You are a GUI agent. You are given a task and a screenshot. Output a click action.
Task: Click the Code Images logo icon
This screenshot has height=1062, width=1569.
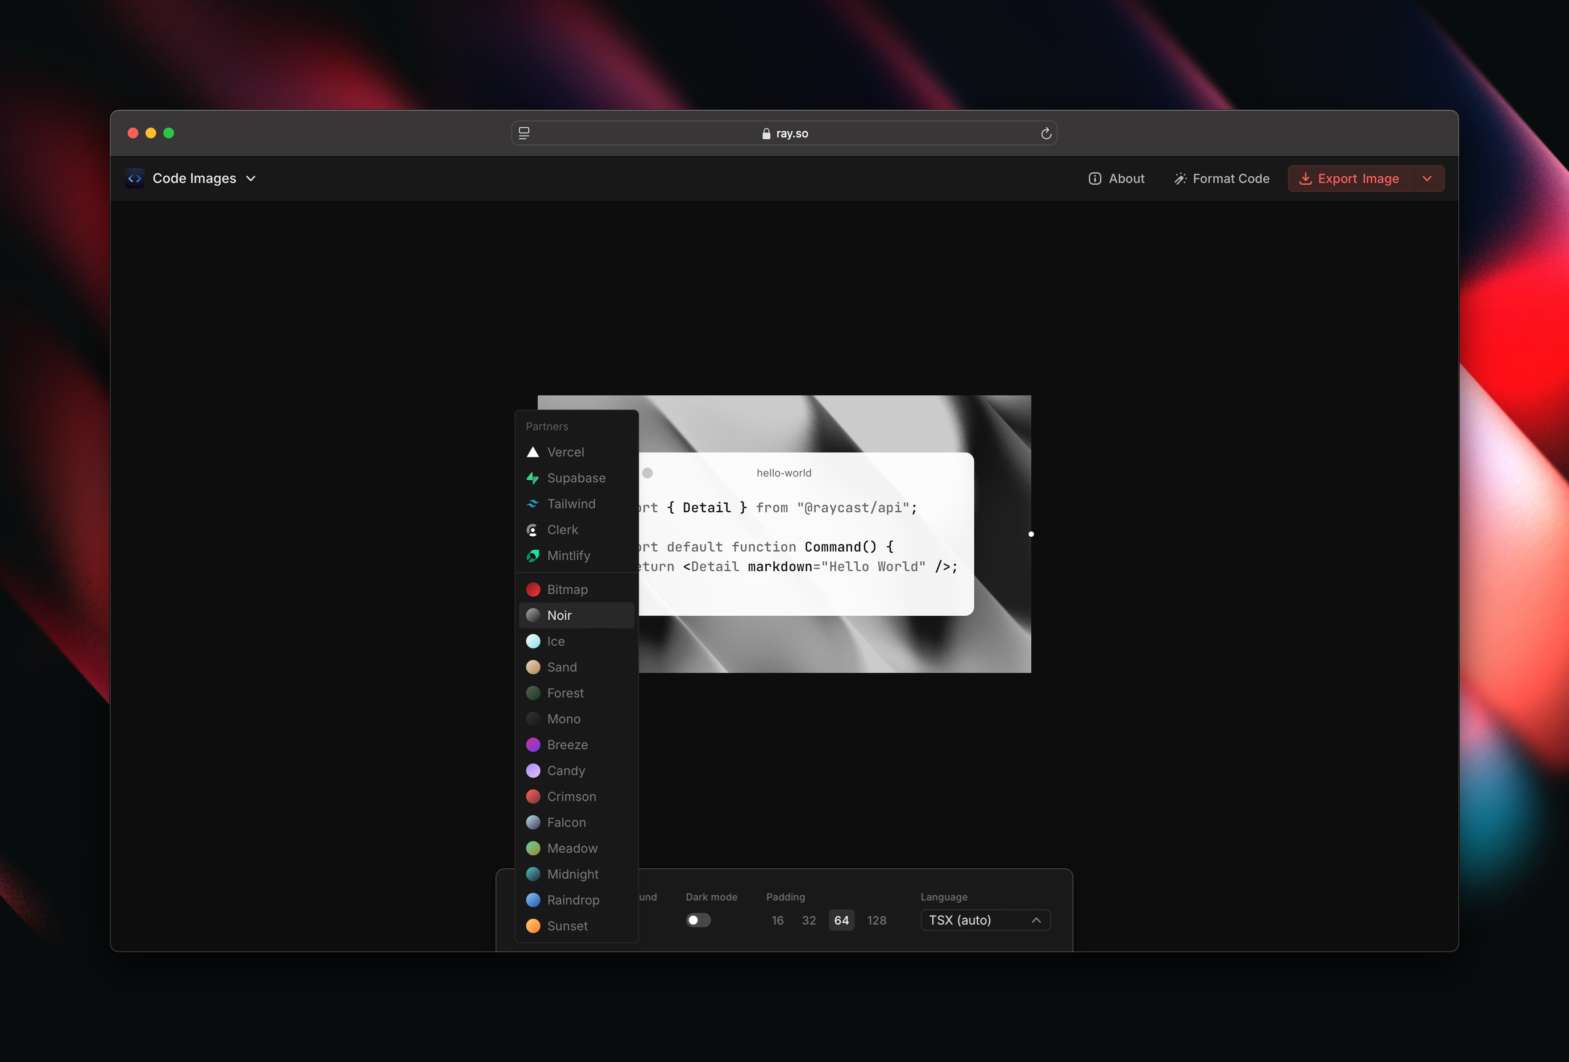click(x=135, y=178)
